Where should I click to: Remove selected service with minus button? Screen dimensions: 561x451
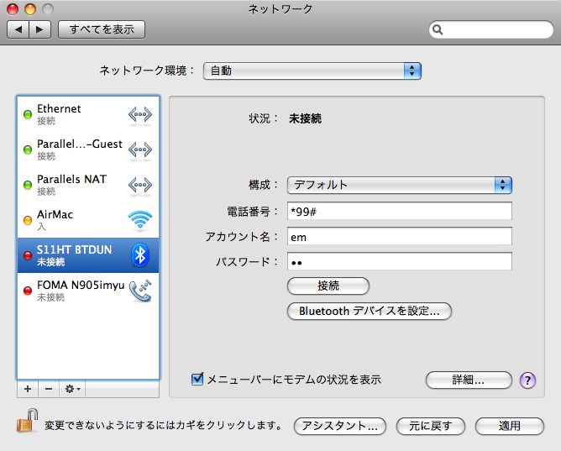coord(49,389)
